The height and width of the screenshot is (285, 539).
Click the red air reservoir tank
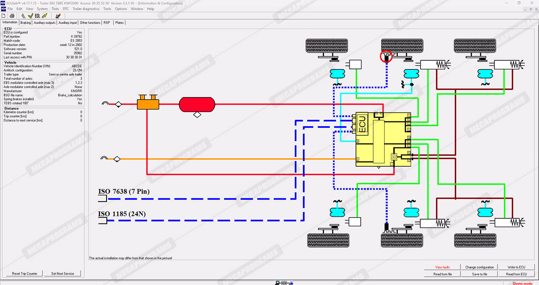pos(197,104)
